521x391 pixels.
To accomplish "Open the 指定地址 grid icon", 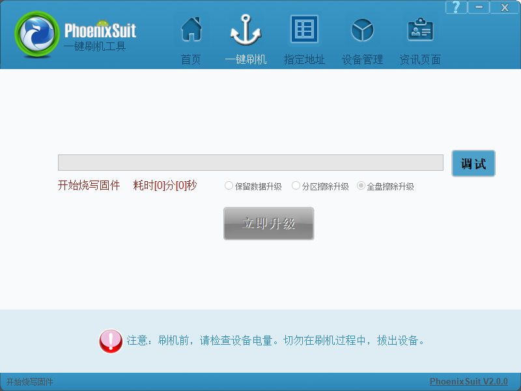I will pyautogui.click(x=303, y=29).
